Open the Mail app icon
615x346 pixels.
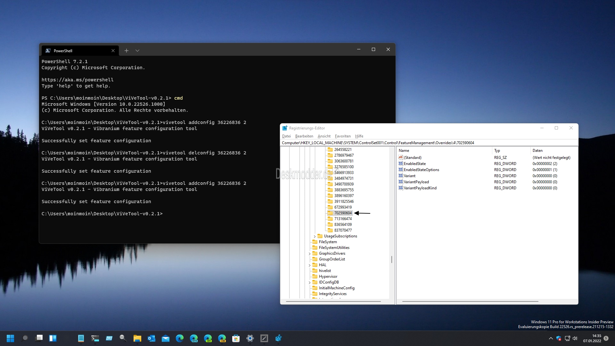coord(166,338)
